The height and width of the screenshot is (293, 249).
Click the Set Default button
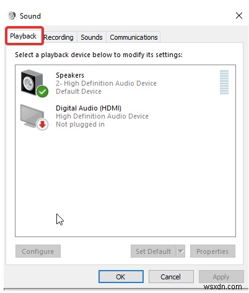(153, 251)
